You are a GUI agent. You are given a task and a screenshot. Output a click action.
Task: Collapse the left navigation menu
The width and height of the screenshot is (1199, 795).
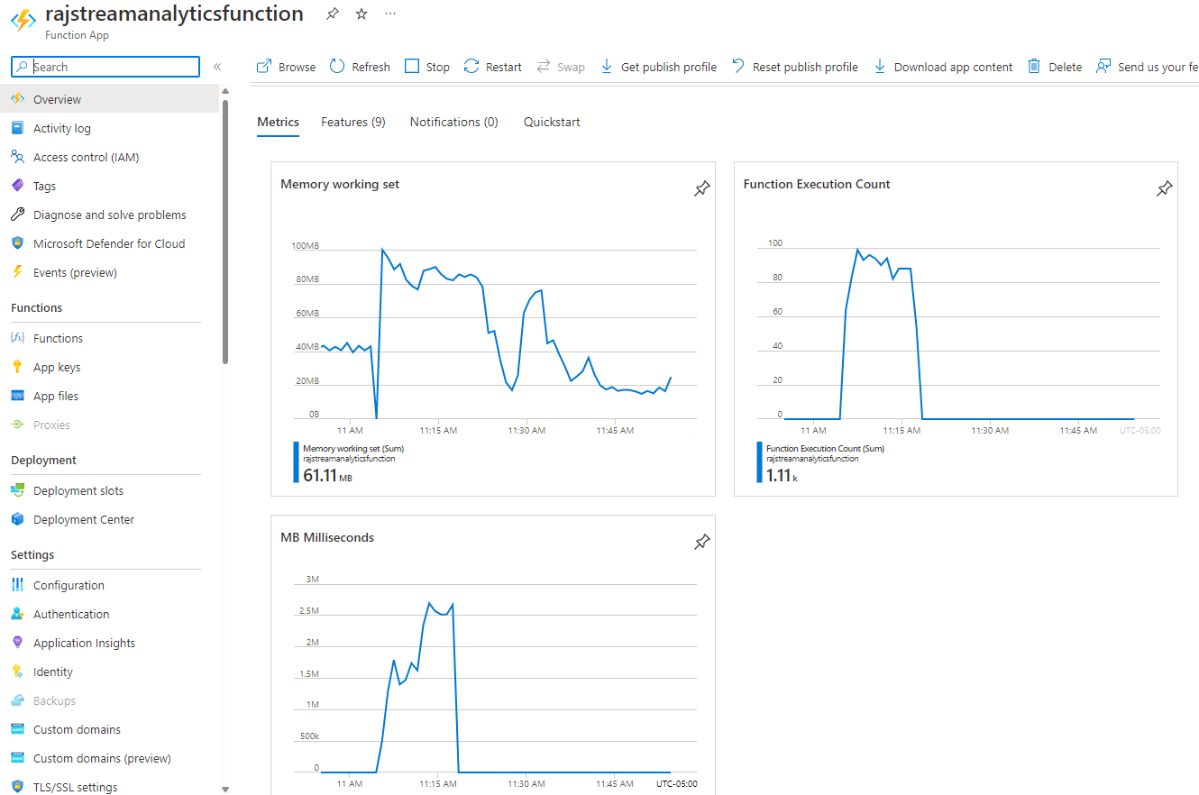pyautogui.click(x=217, y=67)
